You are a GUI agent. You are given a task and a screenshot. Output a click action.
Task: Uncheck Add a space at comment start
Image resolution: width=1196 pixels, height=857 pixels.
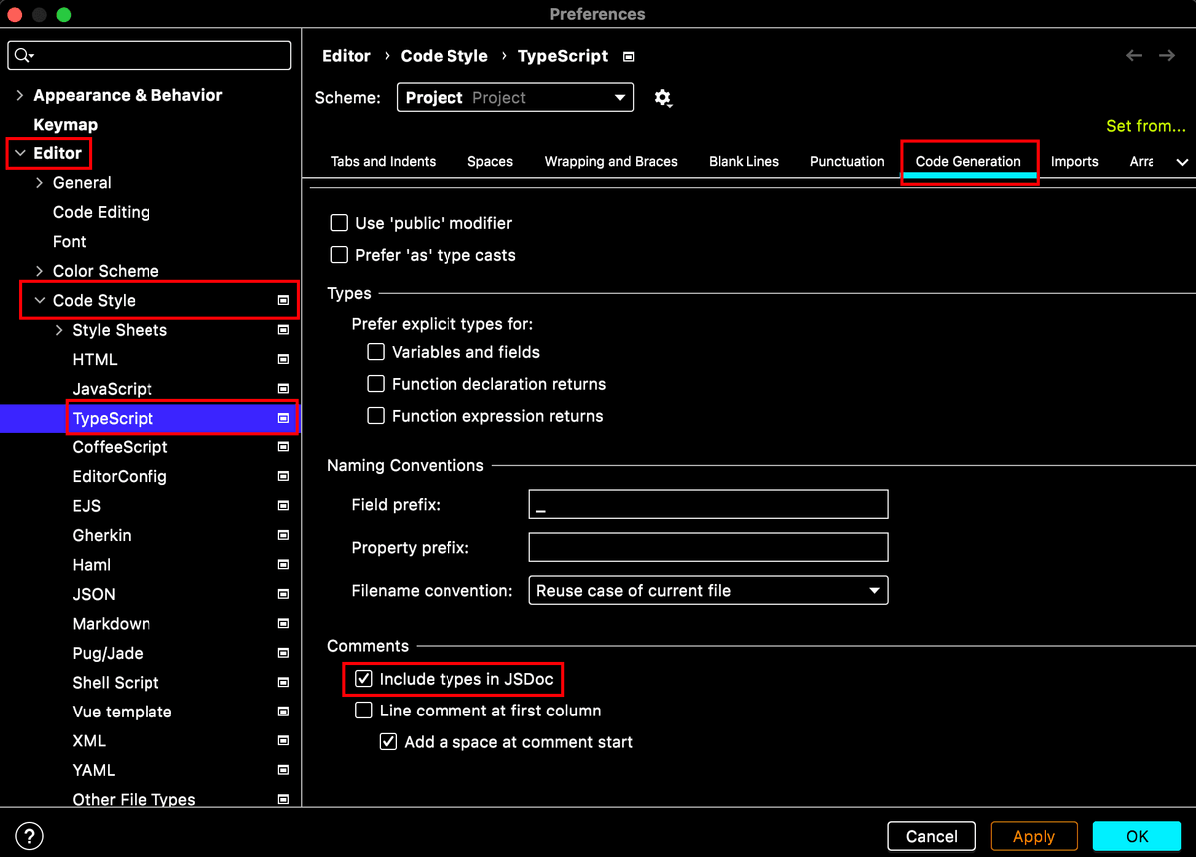pos(388,741)
